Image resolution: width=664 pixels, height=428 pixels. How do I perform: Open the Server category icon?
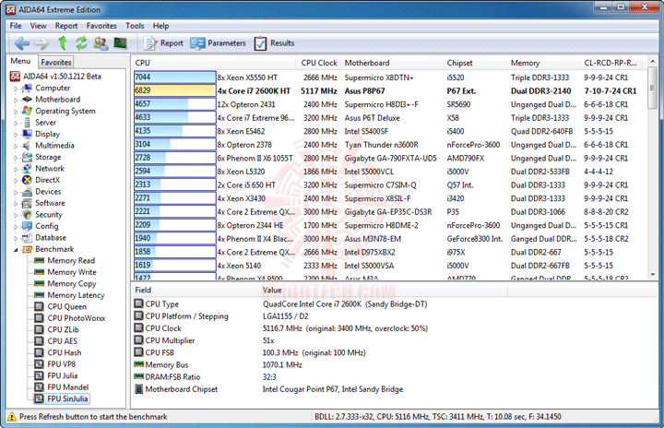(x=27, y=123)
